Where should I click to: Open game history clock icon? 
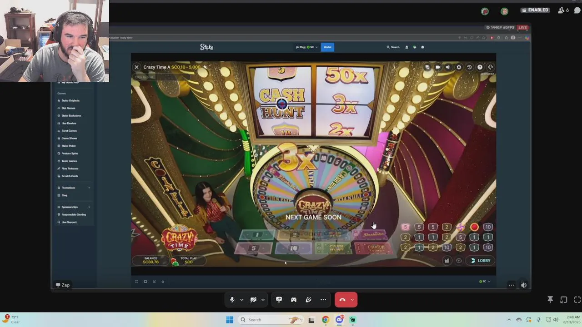469,67
